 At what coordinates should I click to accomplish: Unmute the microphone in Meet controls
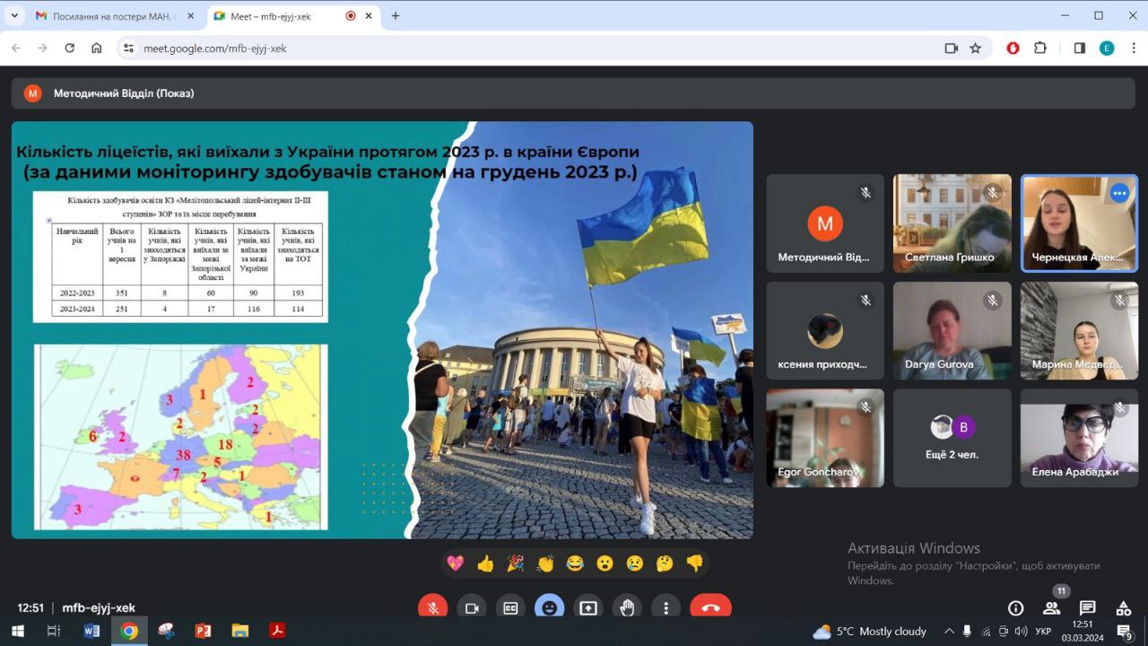(x=432, y=607)
